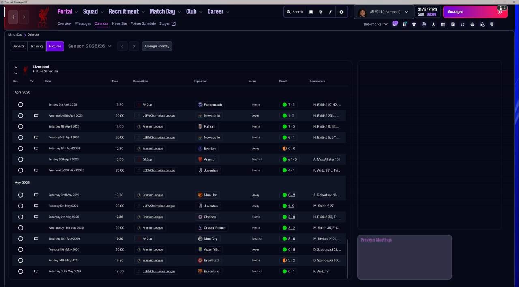Select the Fixtures tab
Image resolution: width=519 pixels, height=287 pixels.
pos(55,46)
